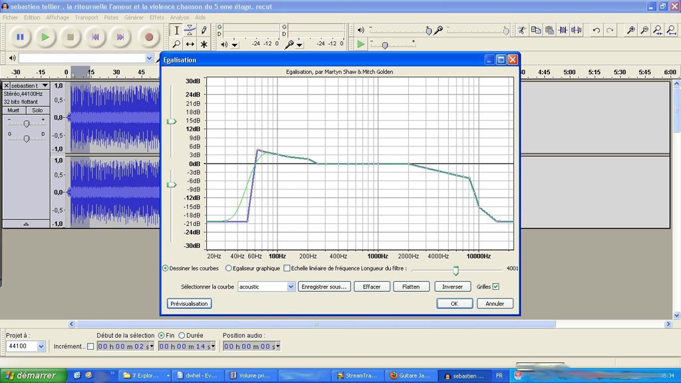Open the Générer menu
The image size is (681, 383).
click(x=134, y=17)
